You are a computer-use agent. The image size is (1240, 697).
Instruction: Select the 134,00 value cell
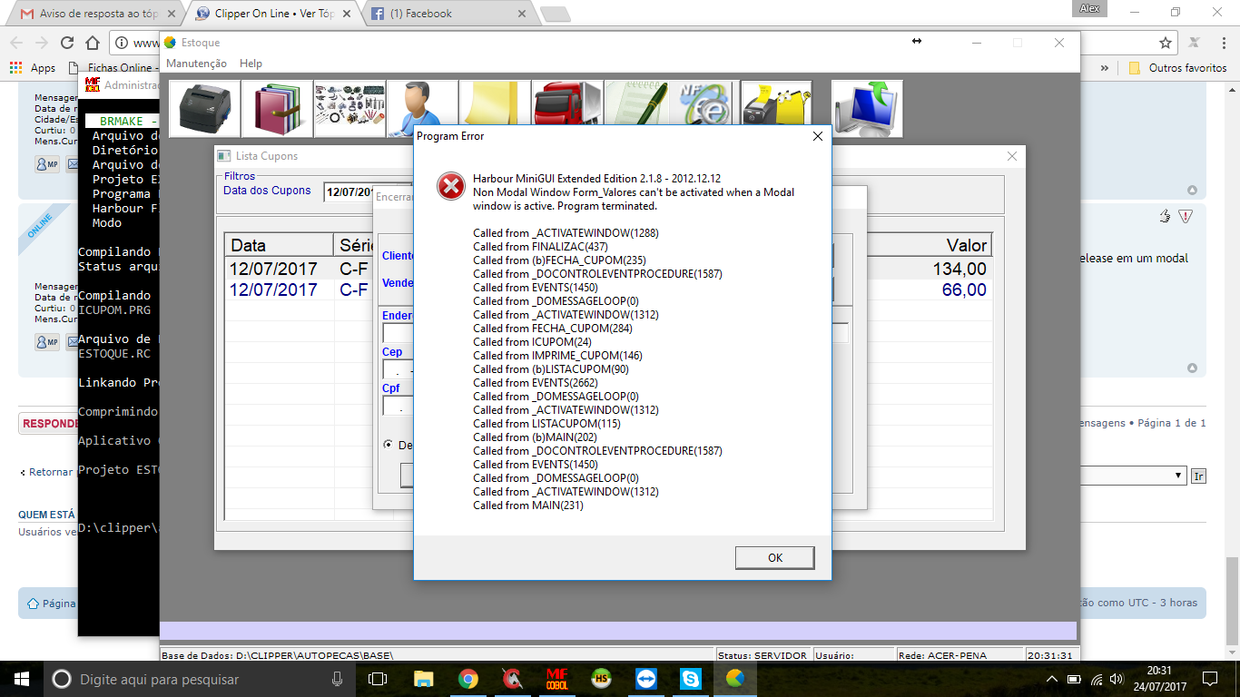tap(960, 269)
